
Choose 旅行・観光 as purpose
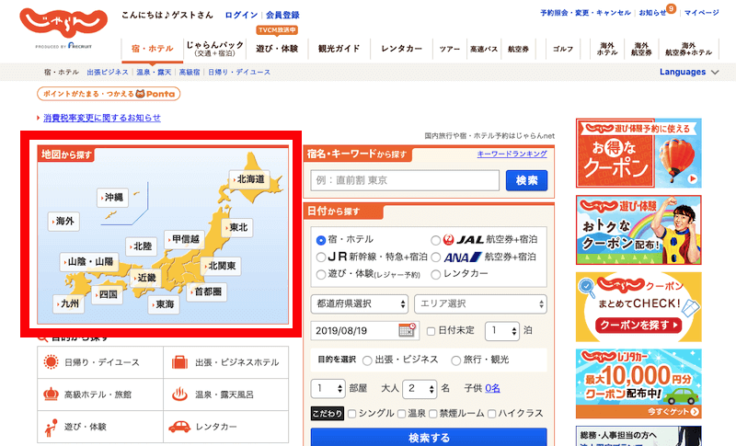tap(455, 360)
